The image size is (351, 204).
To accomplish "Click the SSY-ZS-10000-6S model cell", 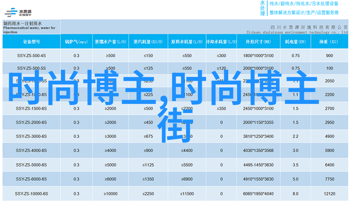I will [x=31, y=194].
